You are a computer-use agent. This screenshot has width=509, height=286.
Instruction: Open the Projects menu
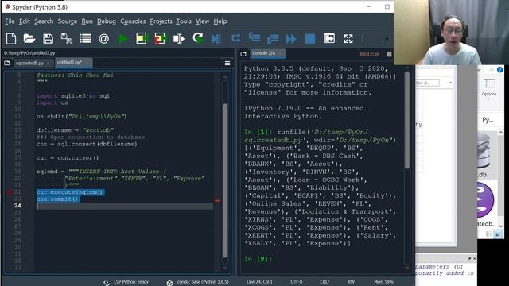[x=161, y=21]
